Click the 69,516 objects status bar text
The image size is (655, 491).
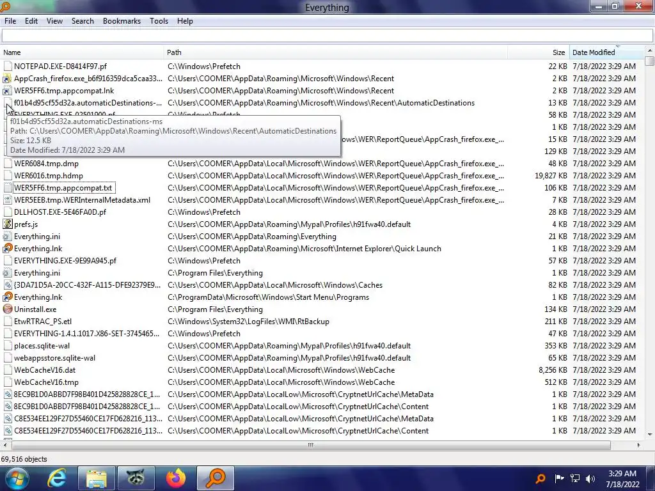point(24,459)
